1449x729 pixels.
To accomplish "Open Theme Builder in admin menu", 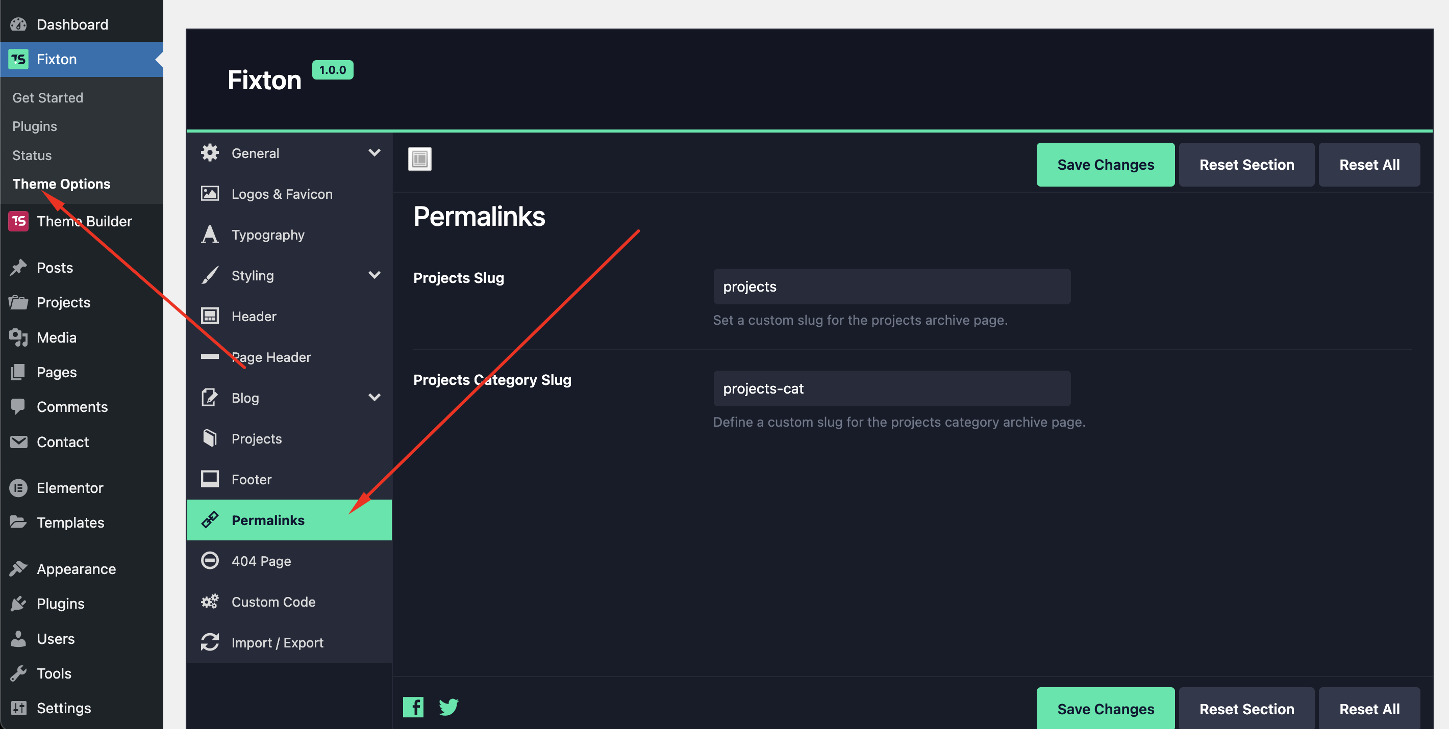I will tap(84, 221).
